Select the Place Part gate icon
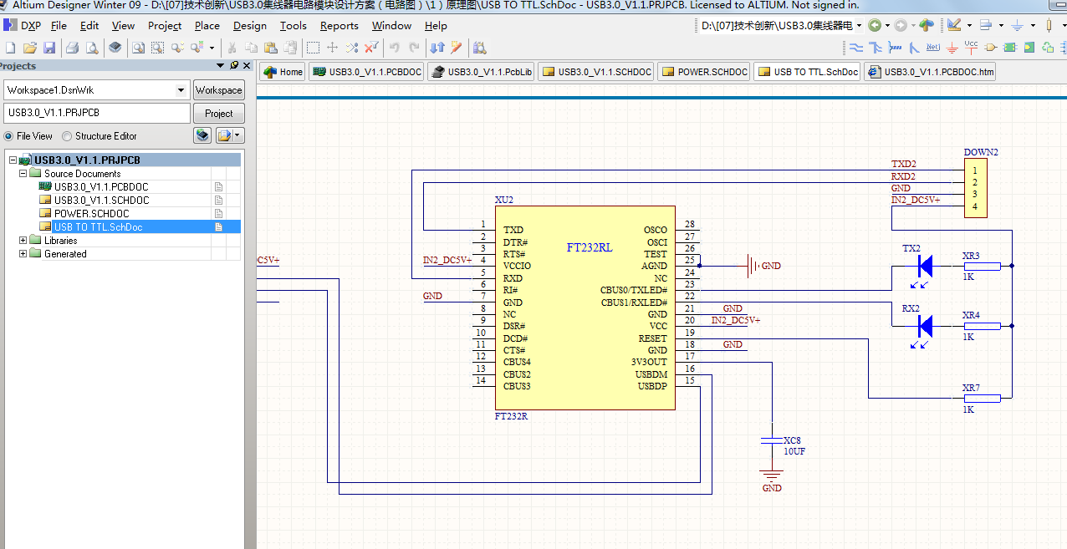 click(x=990, y=48)
